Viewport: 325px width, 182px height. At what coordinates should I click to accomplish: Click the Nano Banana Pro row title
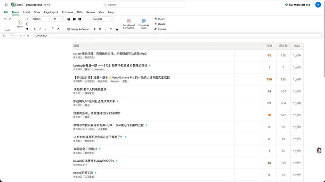(x=122, y=77)
